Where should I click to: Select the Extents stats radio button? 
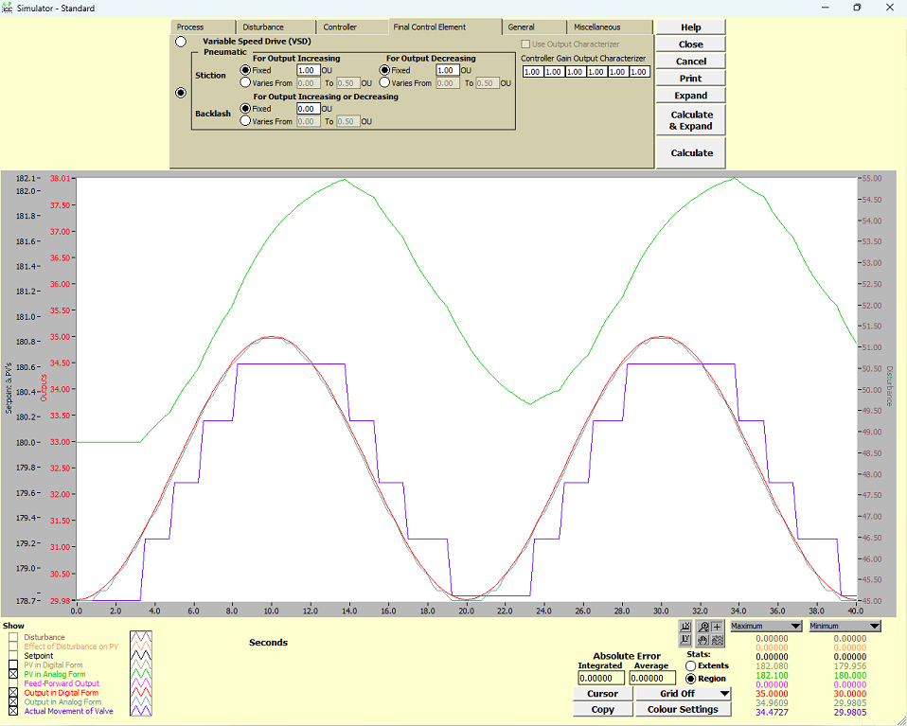pos(690,665)
